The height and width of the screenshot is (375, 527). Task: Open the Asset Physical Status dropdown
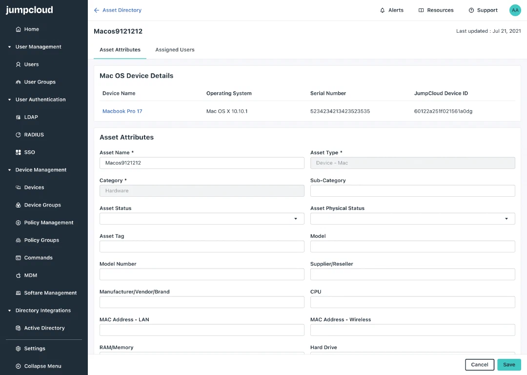pos(412,219)
